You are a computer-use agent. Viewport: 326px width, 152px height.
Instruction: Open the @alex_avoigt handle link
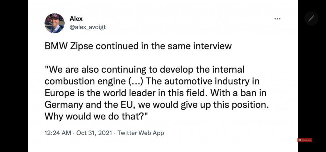[88, 27]
